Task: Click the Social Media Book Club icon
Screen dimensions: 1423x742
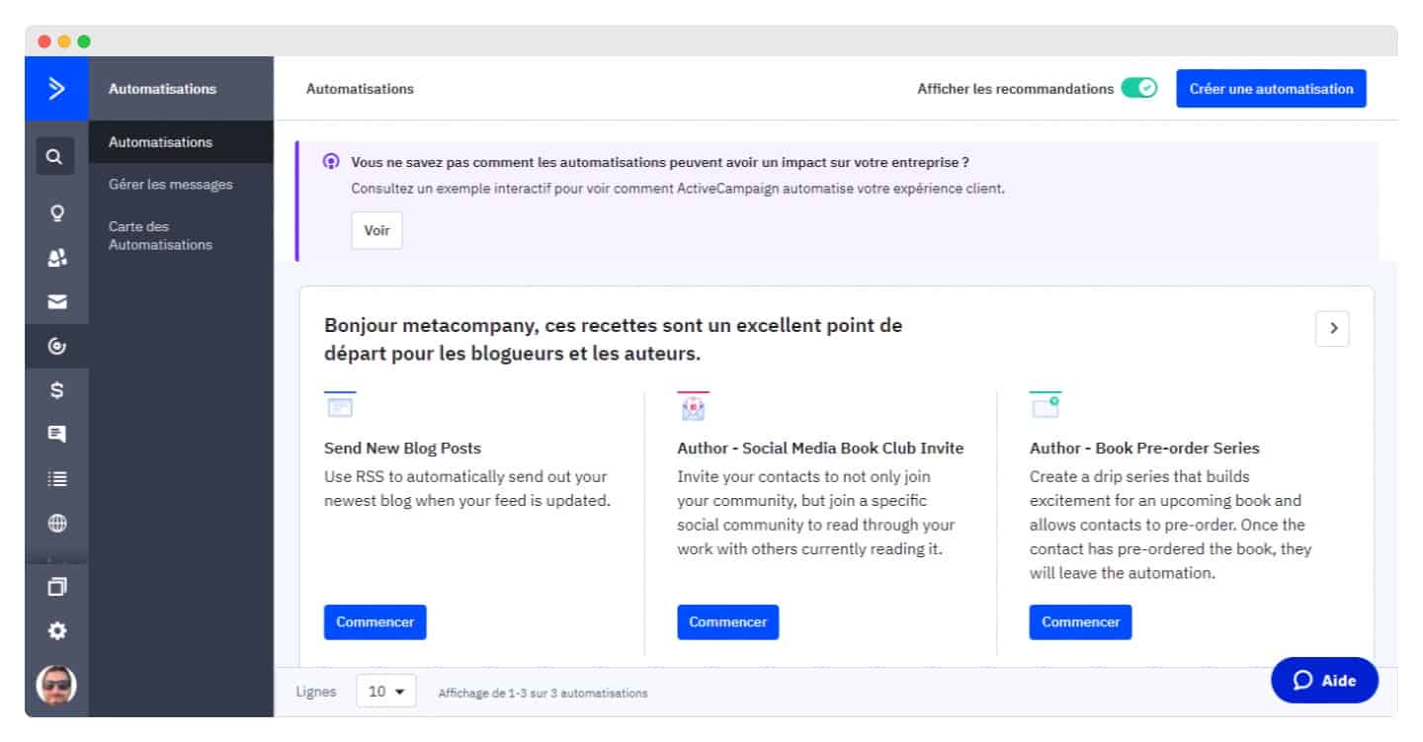Action: pyautogui.click(x=693, y=406)
